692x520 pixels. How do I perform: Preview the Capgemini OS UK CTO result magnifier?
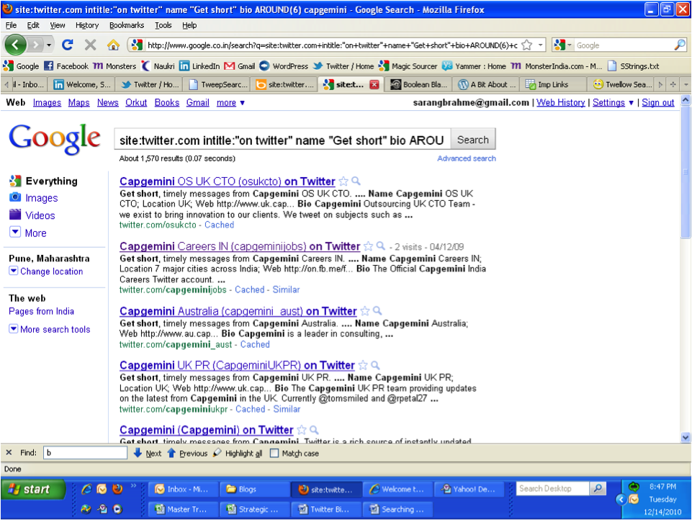[x=356, y=181]
